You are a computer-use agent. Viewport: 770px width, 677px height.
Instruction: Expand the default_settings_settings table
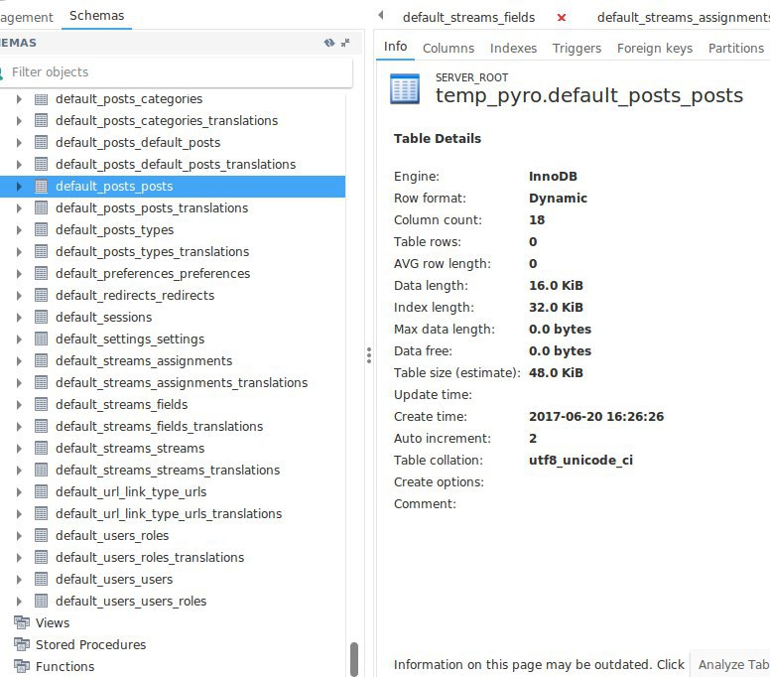(19, 339)
